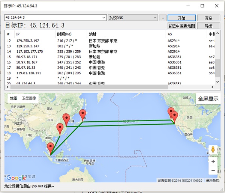The width and height of the screenshot is (225, 193).
Task: Zoom out the map with minus button
Action: 213,170
